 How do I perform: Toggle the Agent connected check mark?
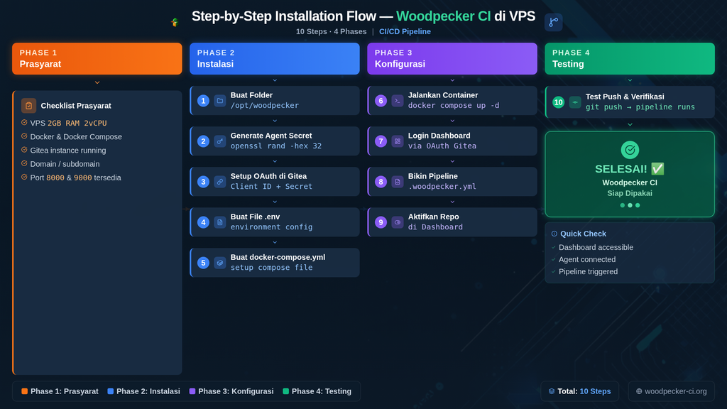pyautogui.click(x=554, y=259)
